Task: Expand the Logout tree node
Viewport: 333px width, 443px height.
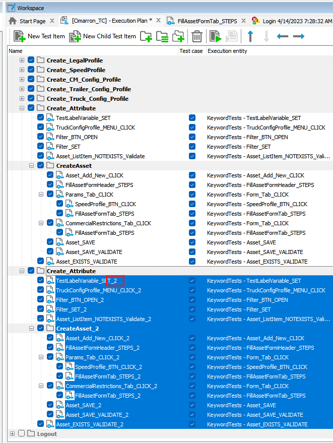Action: click(12, 434)
